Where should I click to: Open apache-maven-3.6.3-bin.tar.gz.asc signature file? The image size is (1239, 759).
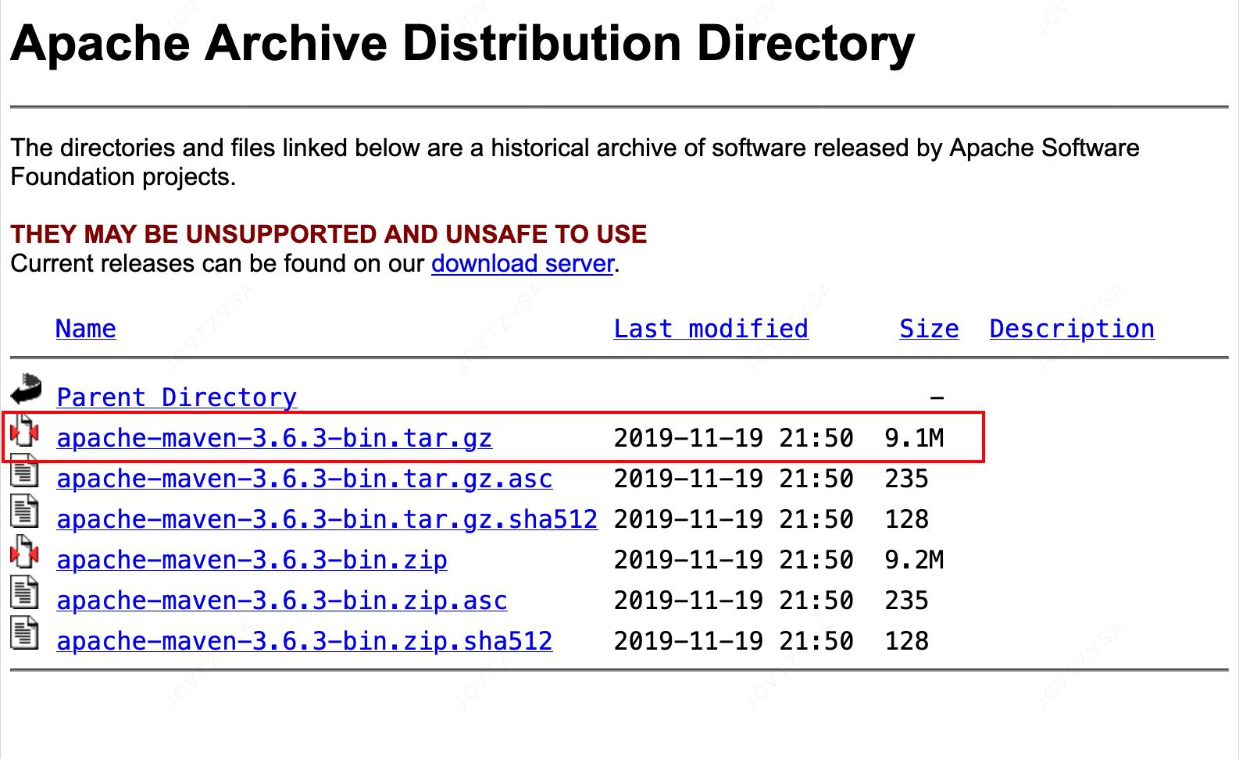[x=305, y=479]
